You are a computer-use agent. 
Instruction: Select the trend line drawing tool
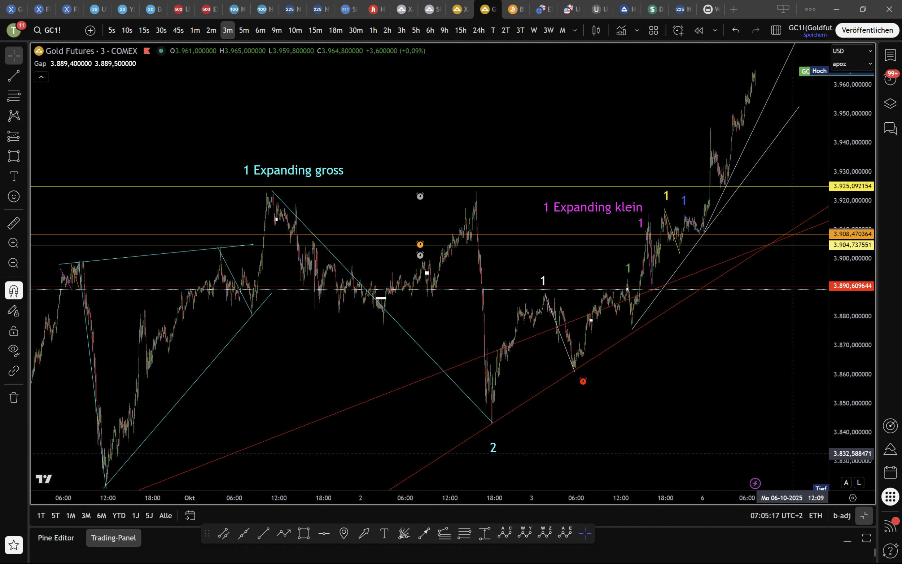pos(14,76)
